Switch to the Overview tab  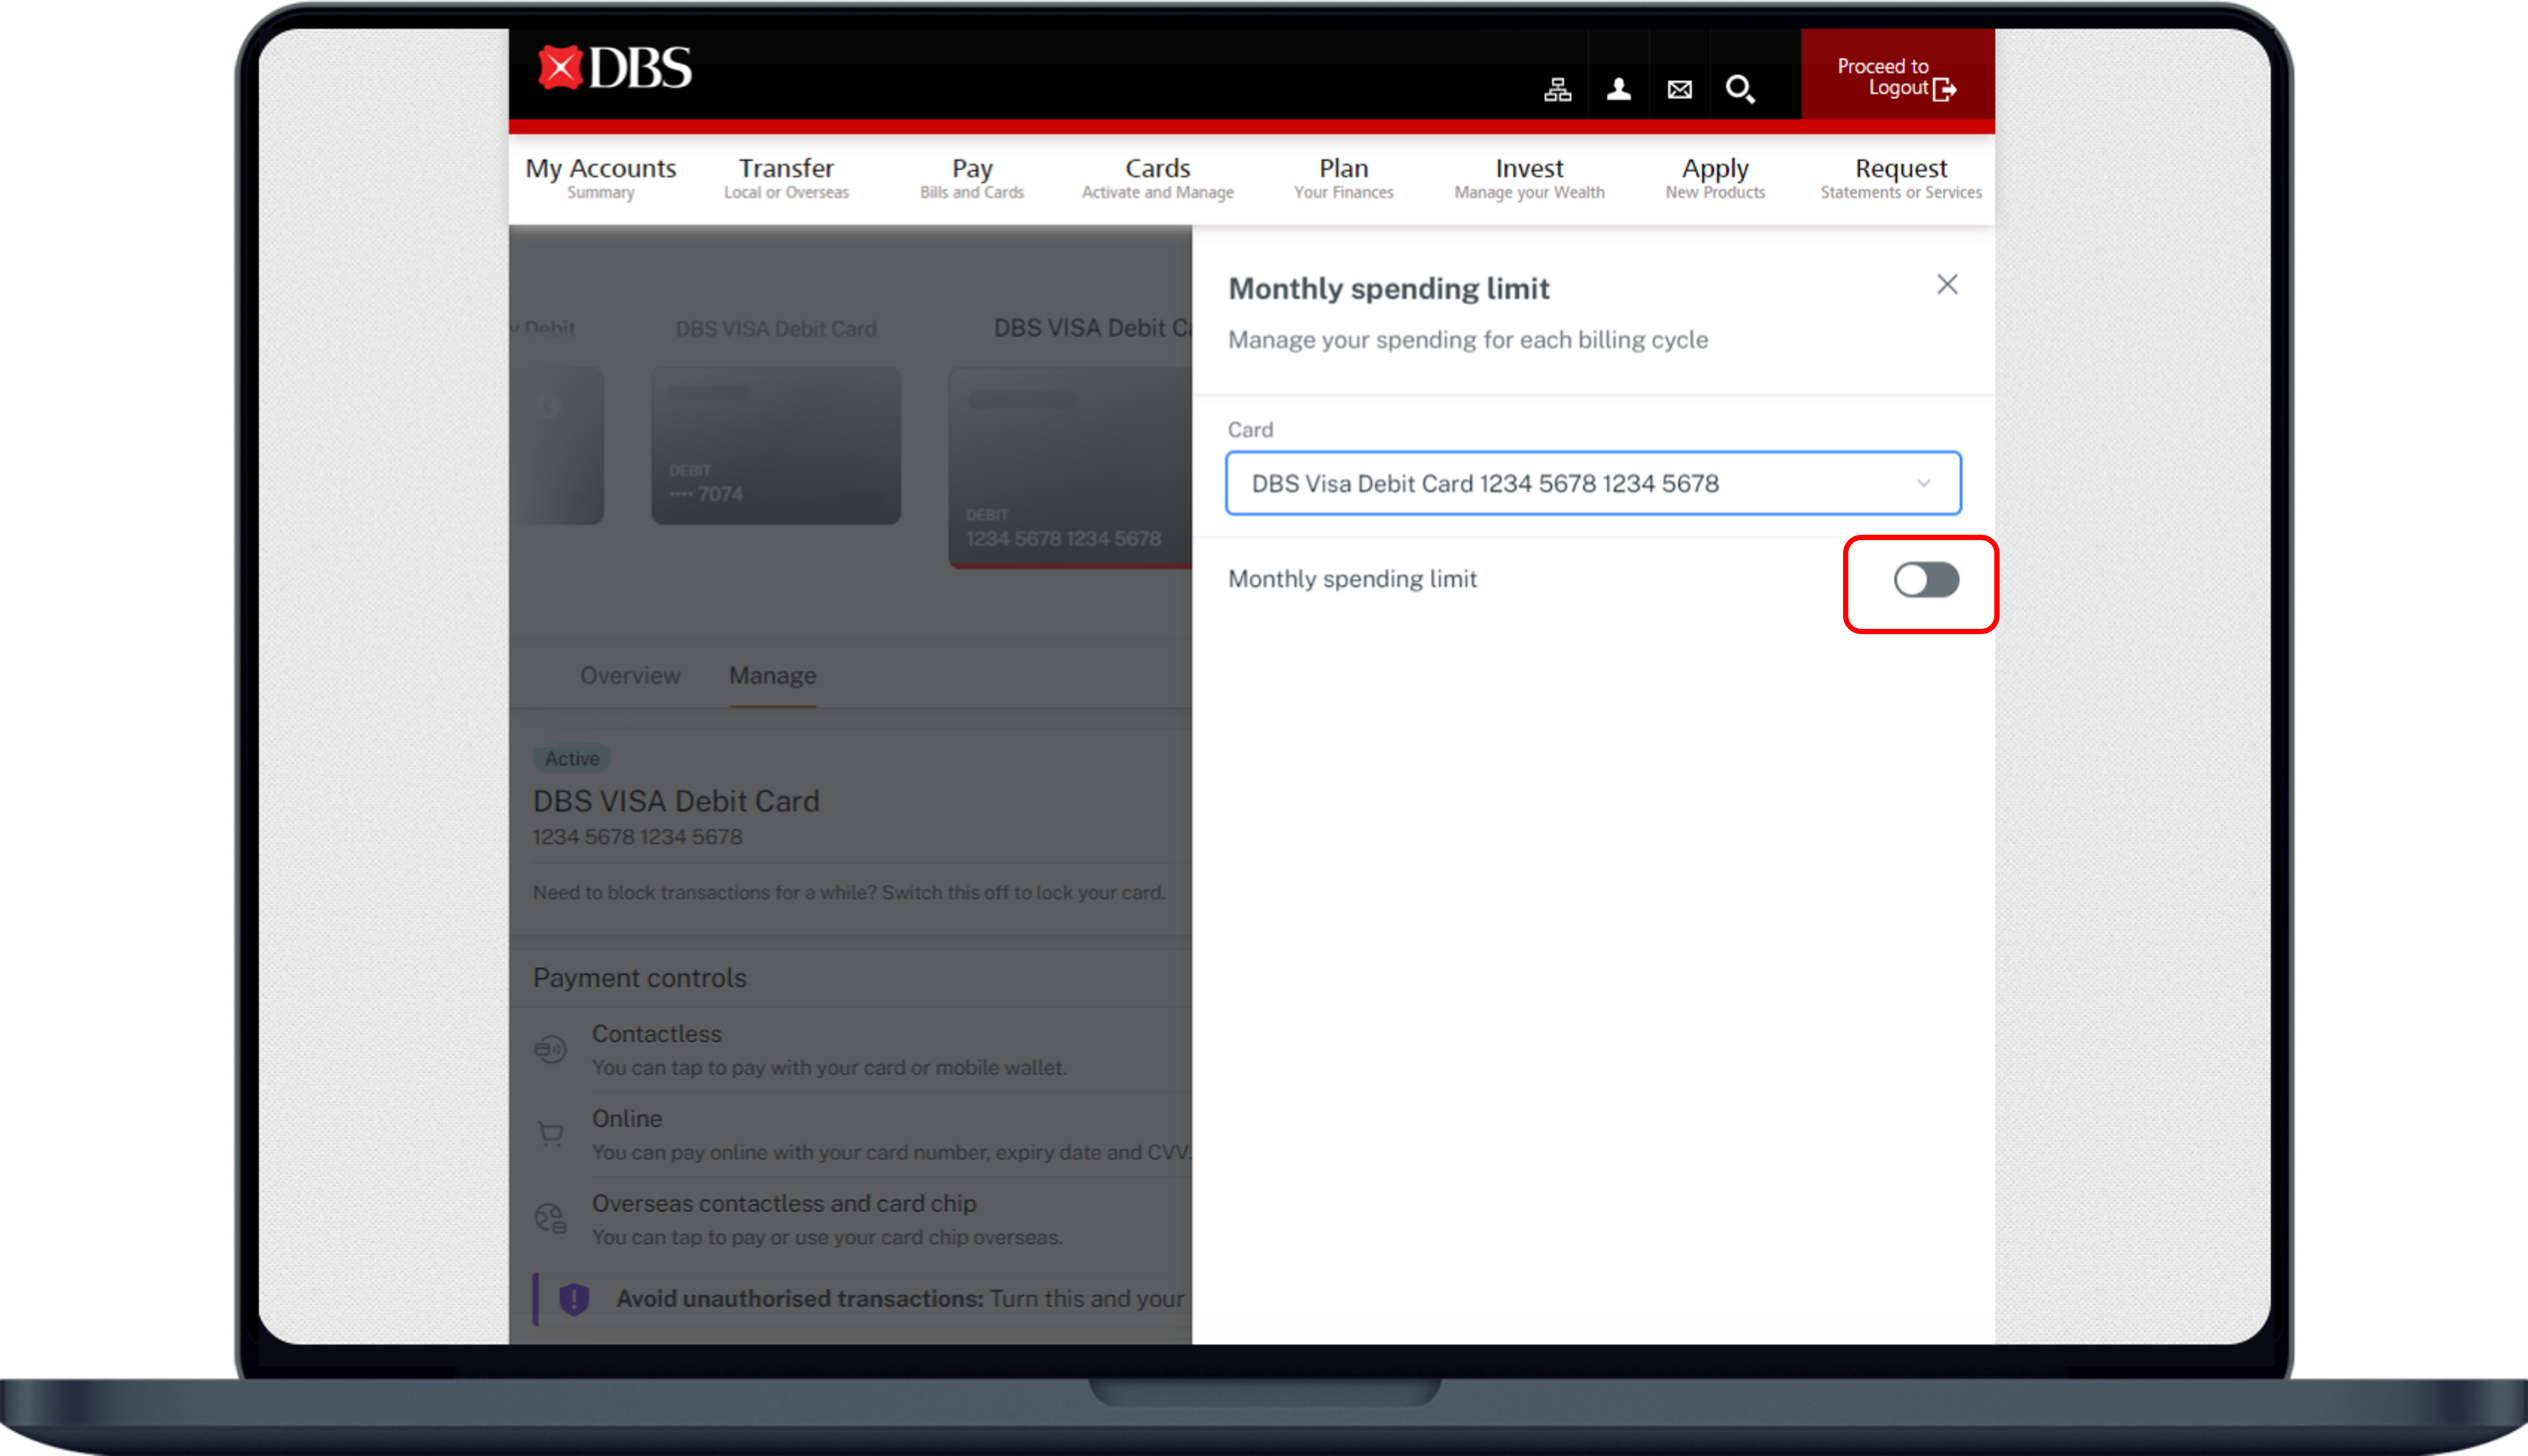coord(630,676)
